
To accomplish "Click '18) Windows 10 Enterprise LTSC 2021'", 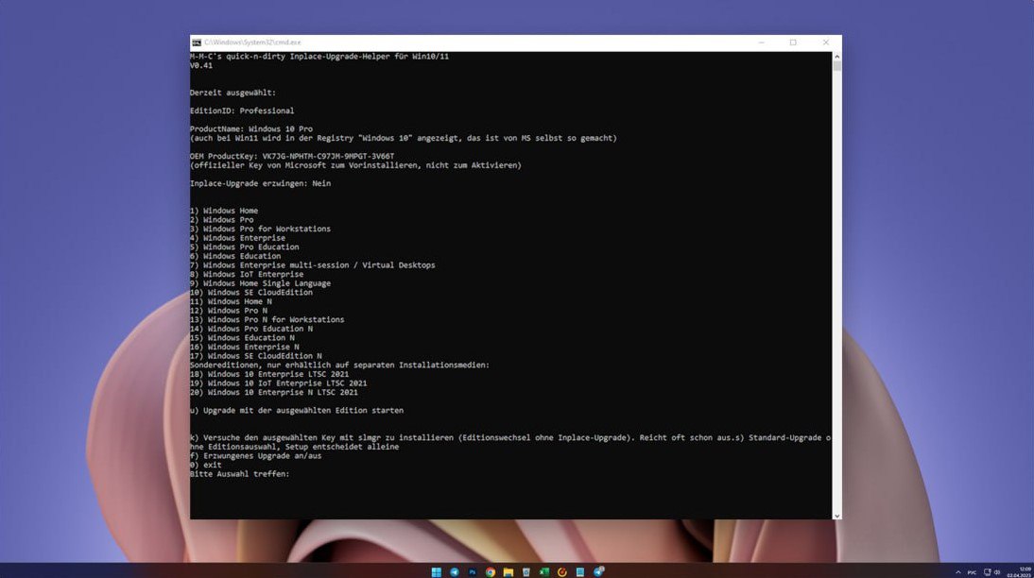I will (x=269, y=374).
